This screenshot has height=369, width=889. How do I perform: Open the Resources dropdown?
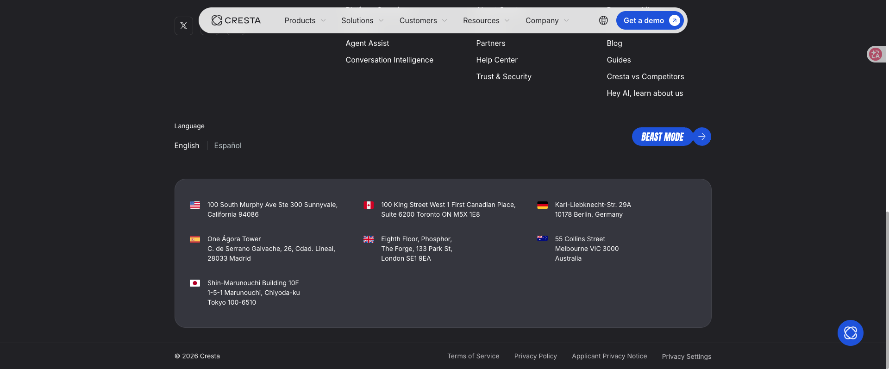click(x=486, y=20)
